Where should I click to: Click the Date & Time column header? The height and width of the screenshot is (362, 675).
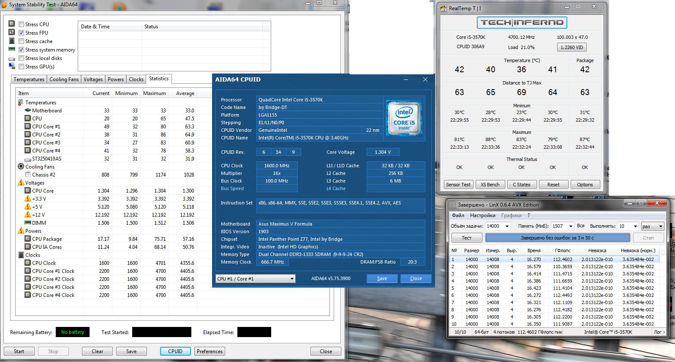(110, 27)
